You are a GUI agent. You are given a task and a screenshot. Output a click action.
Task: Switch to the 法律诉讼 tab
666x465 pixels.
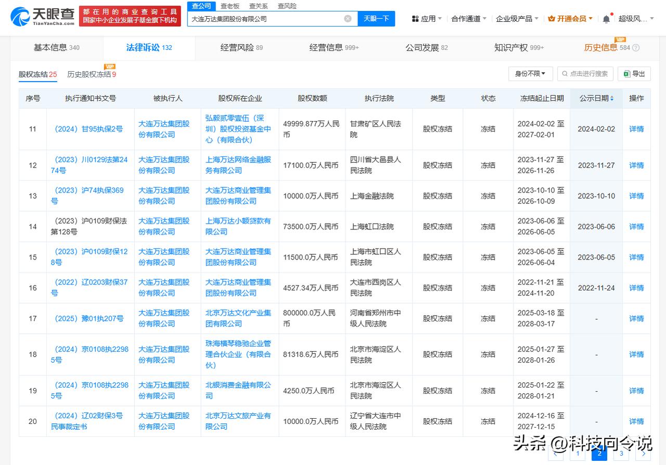149,48
